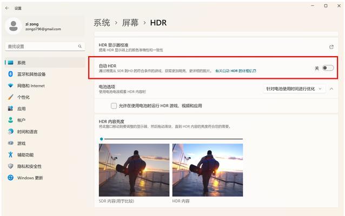This screenshot has height=216, width=345.
Task: Click the 自动 HDR title text
Action: click(108, 66)
